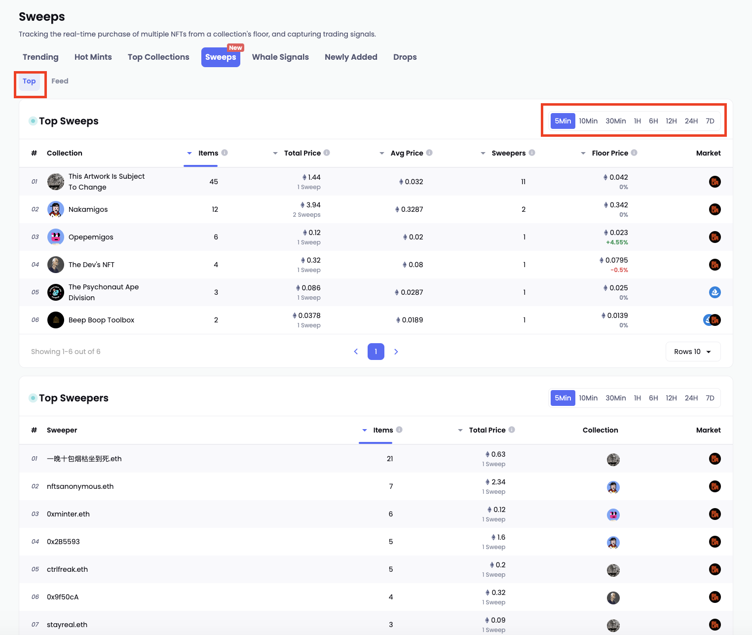Click Avg Price info icon
The image size is (752, 635).
[429, 153]
